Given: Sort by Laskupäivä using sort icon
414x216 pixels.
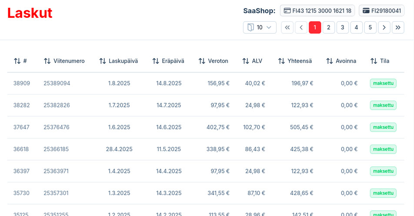Looking at the screenshot, I should point(103,61).
